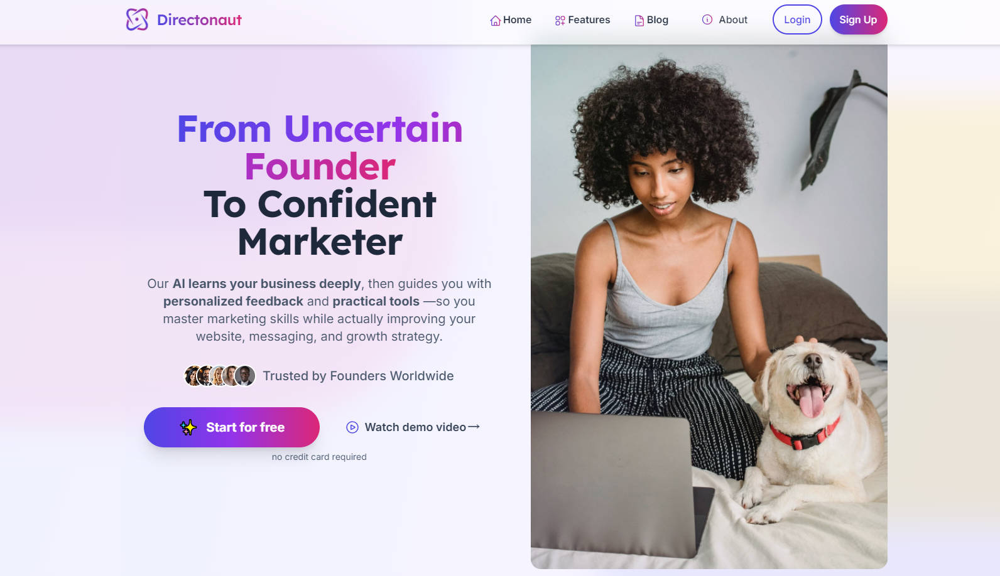Click the founder avatars group
The image size is (1000, 576).
[219, 376]
